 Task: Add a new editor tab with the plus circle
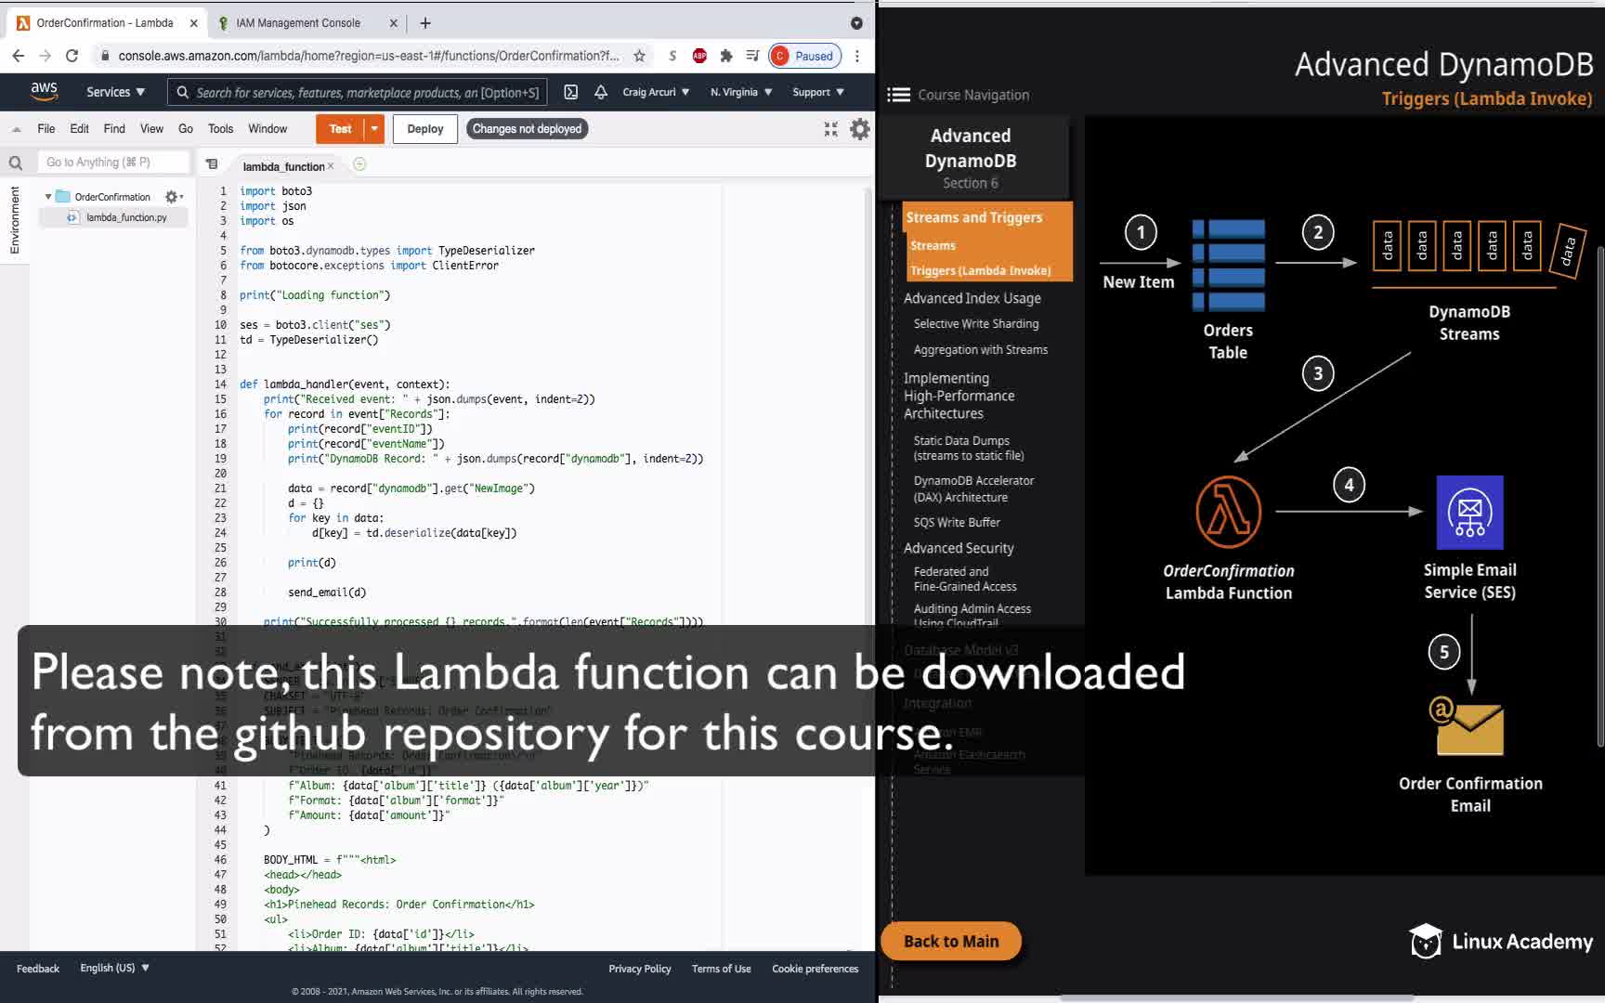coord(359,164)
